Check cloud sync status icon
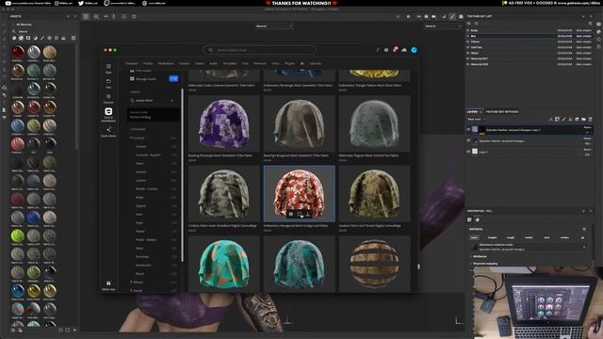This screenshot has width=603, height=339. (x=404, y=50)
